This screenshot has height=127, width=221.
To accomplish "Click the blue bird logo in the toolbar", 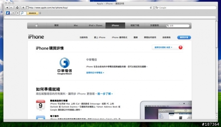I will [8, 13].
